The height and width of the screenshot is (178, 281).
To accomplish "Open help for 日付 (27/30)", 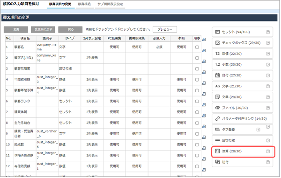I will (x=268, y=75).
